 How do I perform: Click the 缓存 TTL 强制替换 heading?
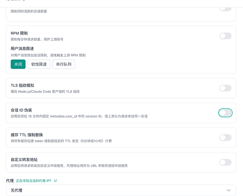click(x=27, y=135)
